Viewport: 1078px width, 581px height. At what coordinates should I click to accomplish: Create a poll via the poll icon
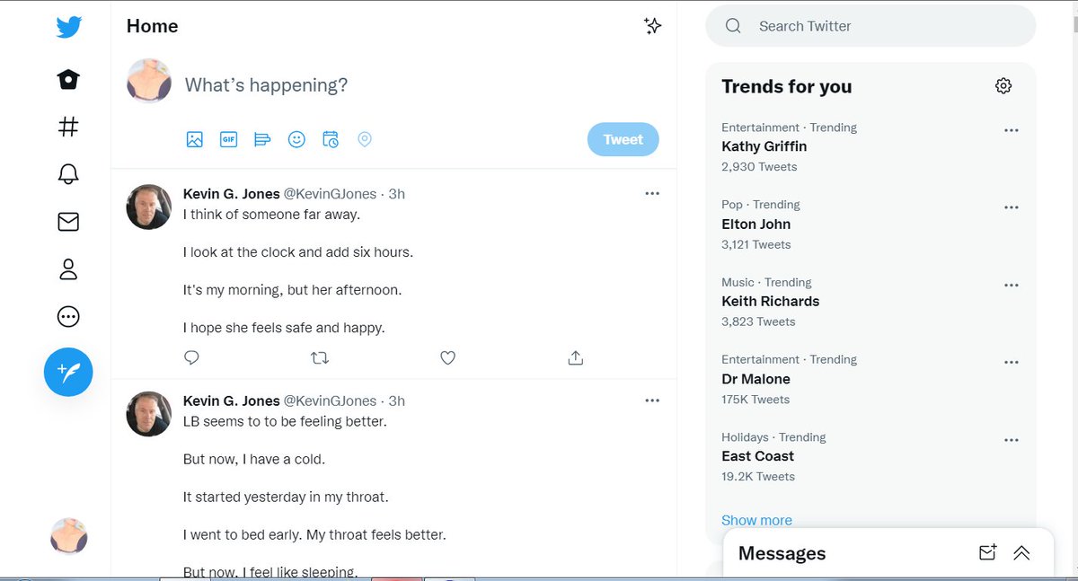262,139
